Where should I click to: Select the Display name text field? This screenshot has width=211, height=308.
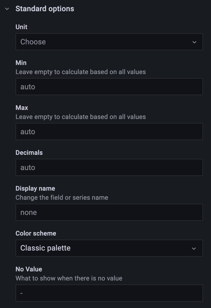(109, 212)
